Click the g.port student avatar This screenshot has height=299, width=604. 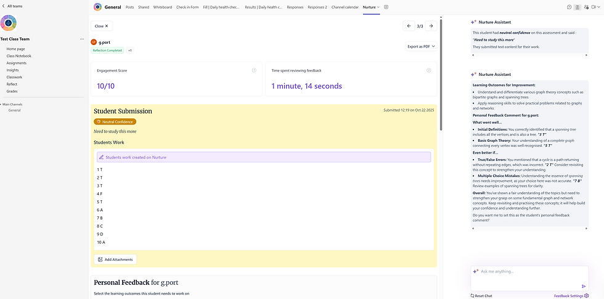[x=94, y=42]
